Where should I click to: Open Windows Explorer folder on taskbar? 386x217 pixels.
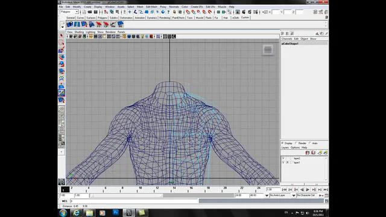[89, 213]
